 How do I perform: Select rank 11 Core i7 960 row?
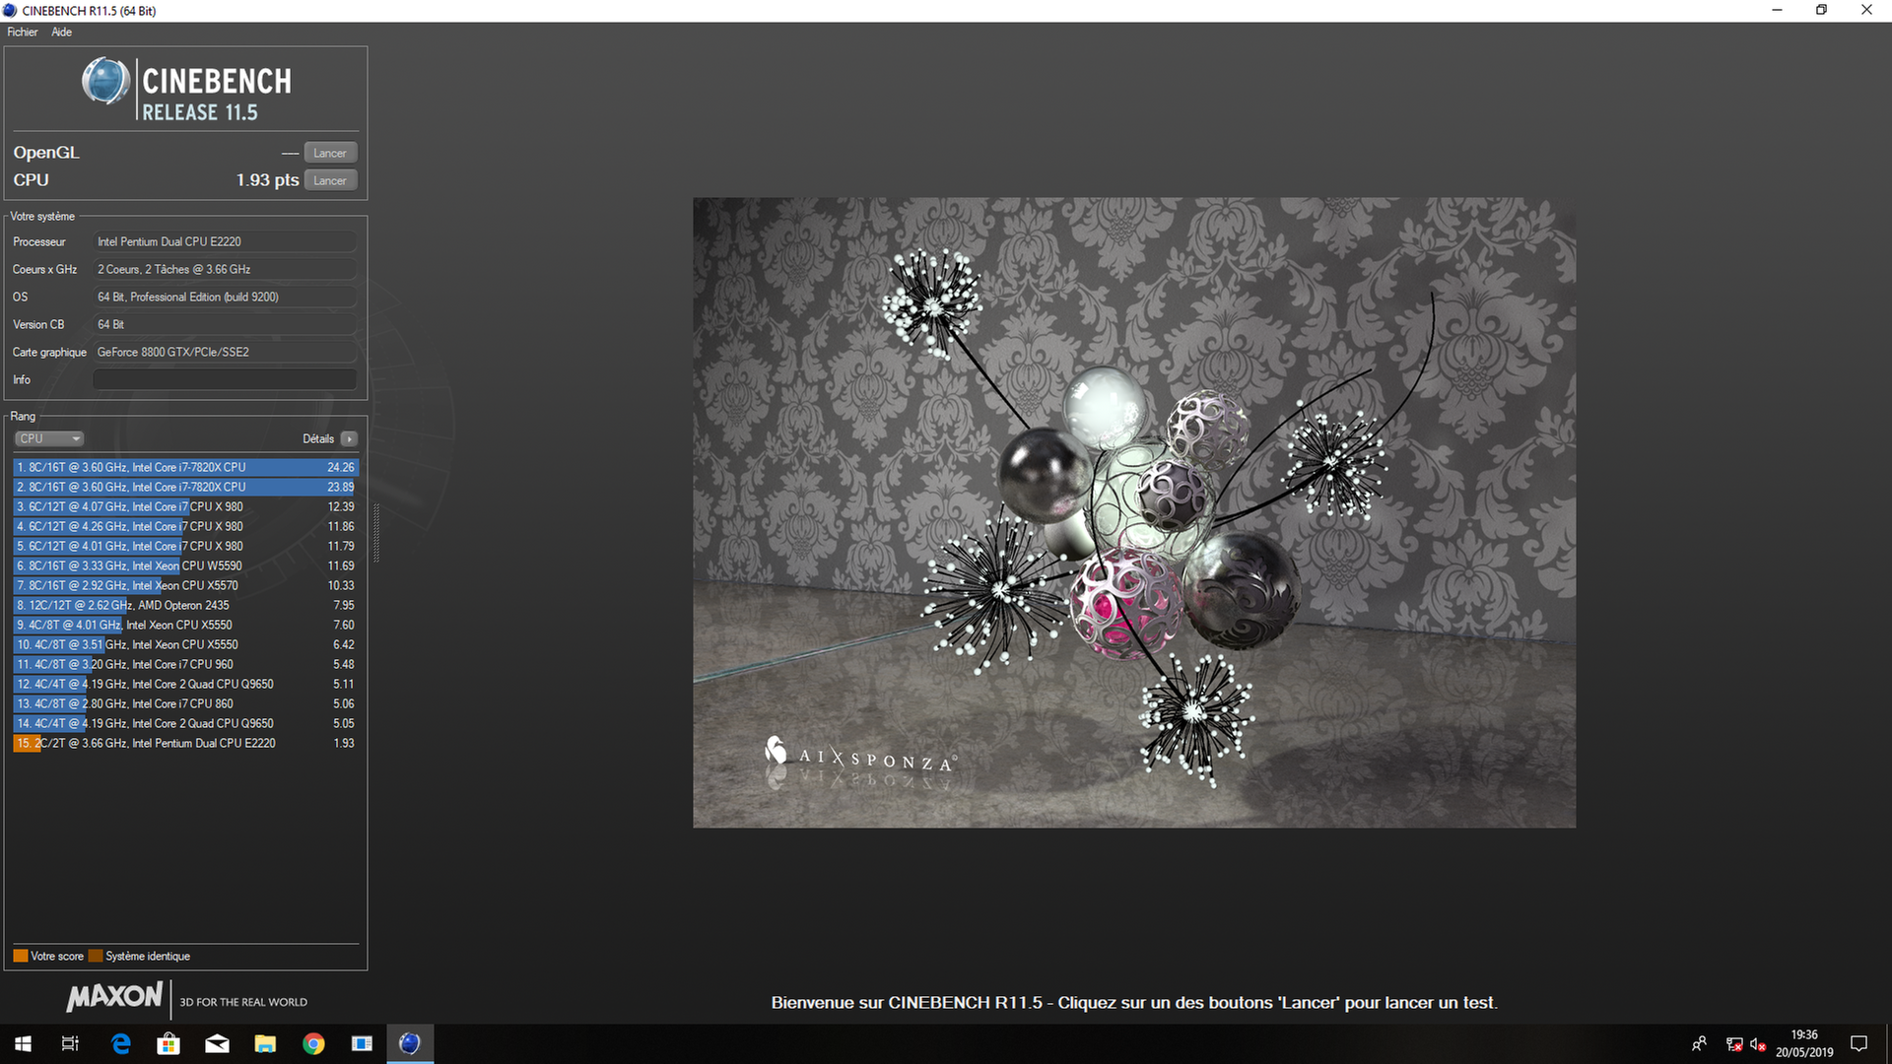pos(185,664)
